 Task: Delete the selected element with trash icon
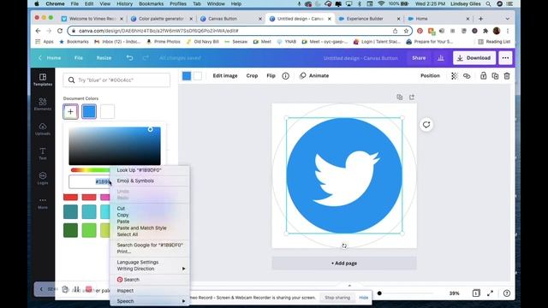[x=507, y=76]
